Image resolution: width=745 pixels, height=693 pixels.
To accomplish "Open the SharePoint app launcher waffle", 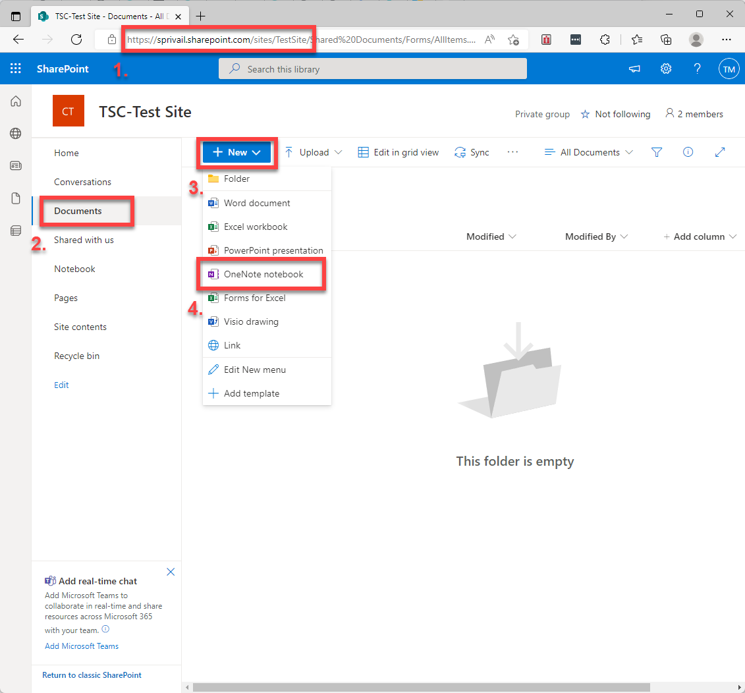I will [16, 69].
